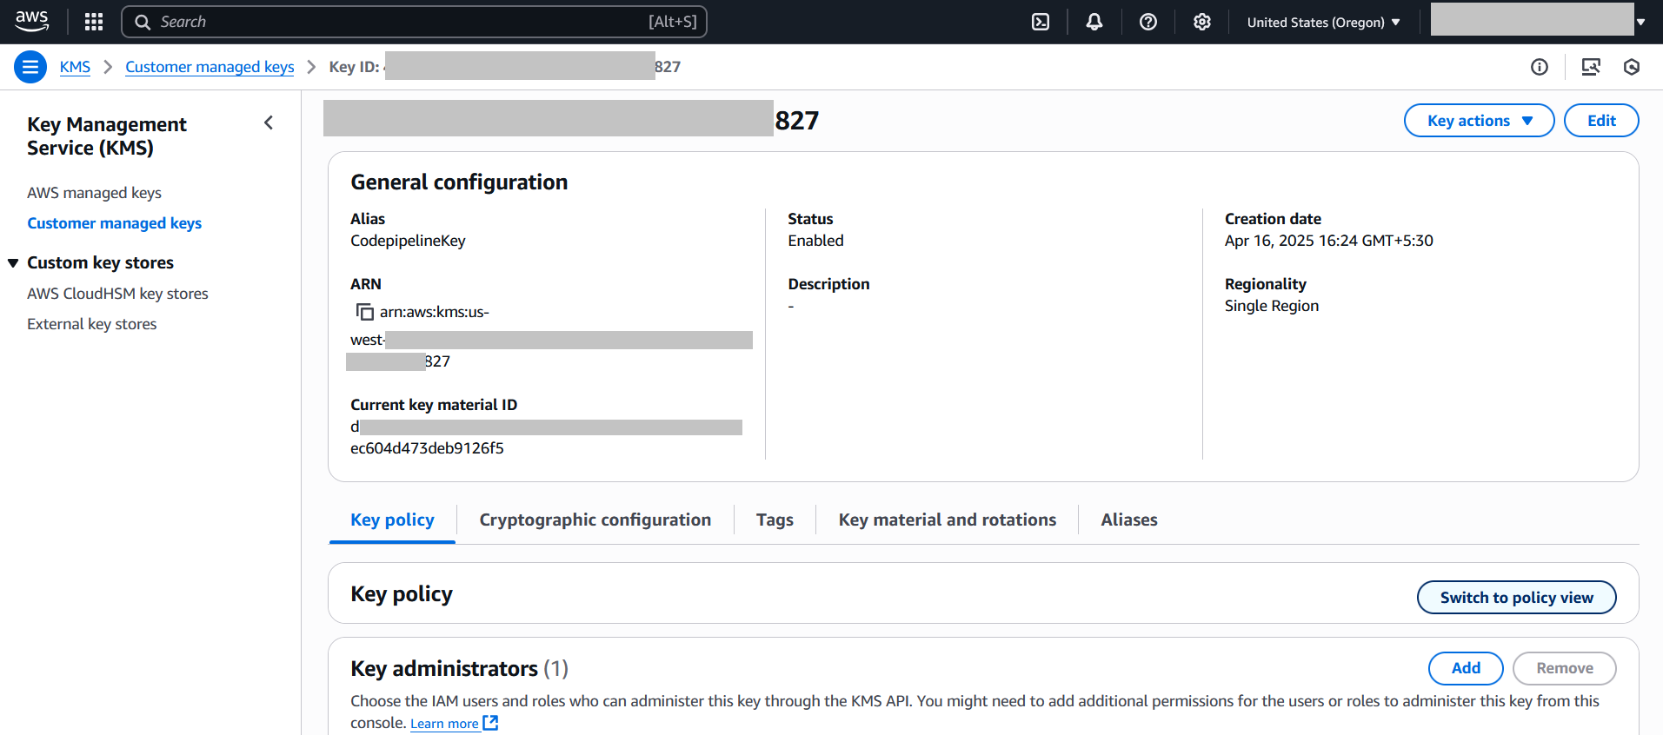Focus the AWS Search field
The image size is (1663, 735).
[414, 22]
